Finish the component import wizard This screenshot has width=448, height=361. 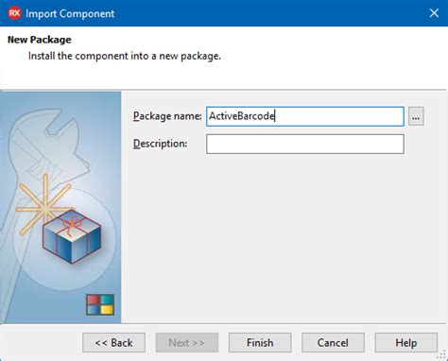260,342
